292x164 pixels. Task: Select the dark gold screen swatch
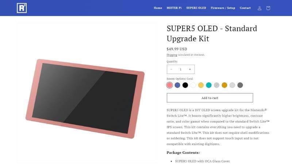click(x=224, y=85)
